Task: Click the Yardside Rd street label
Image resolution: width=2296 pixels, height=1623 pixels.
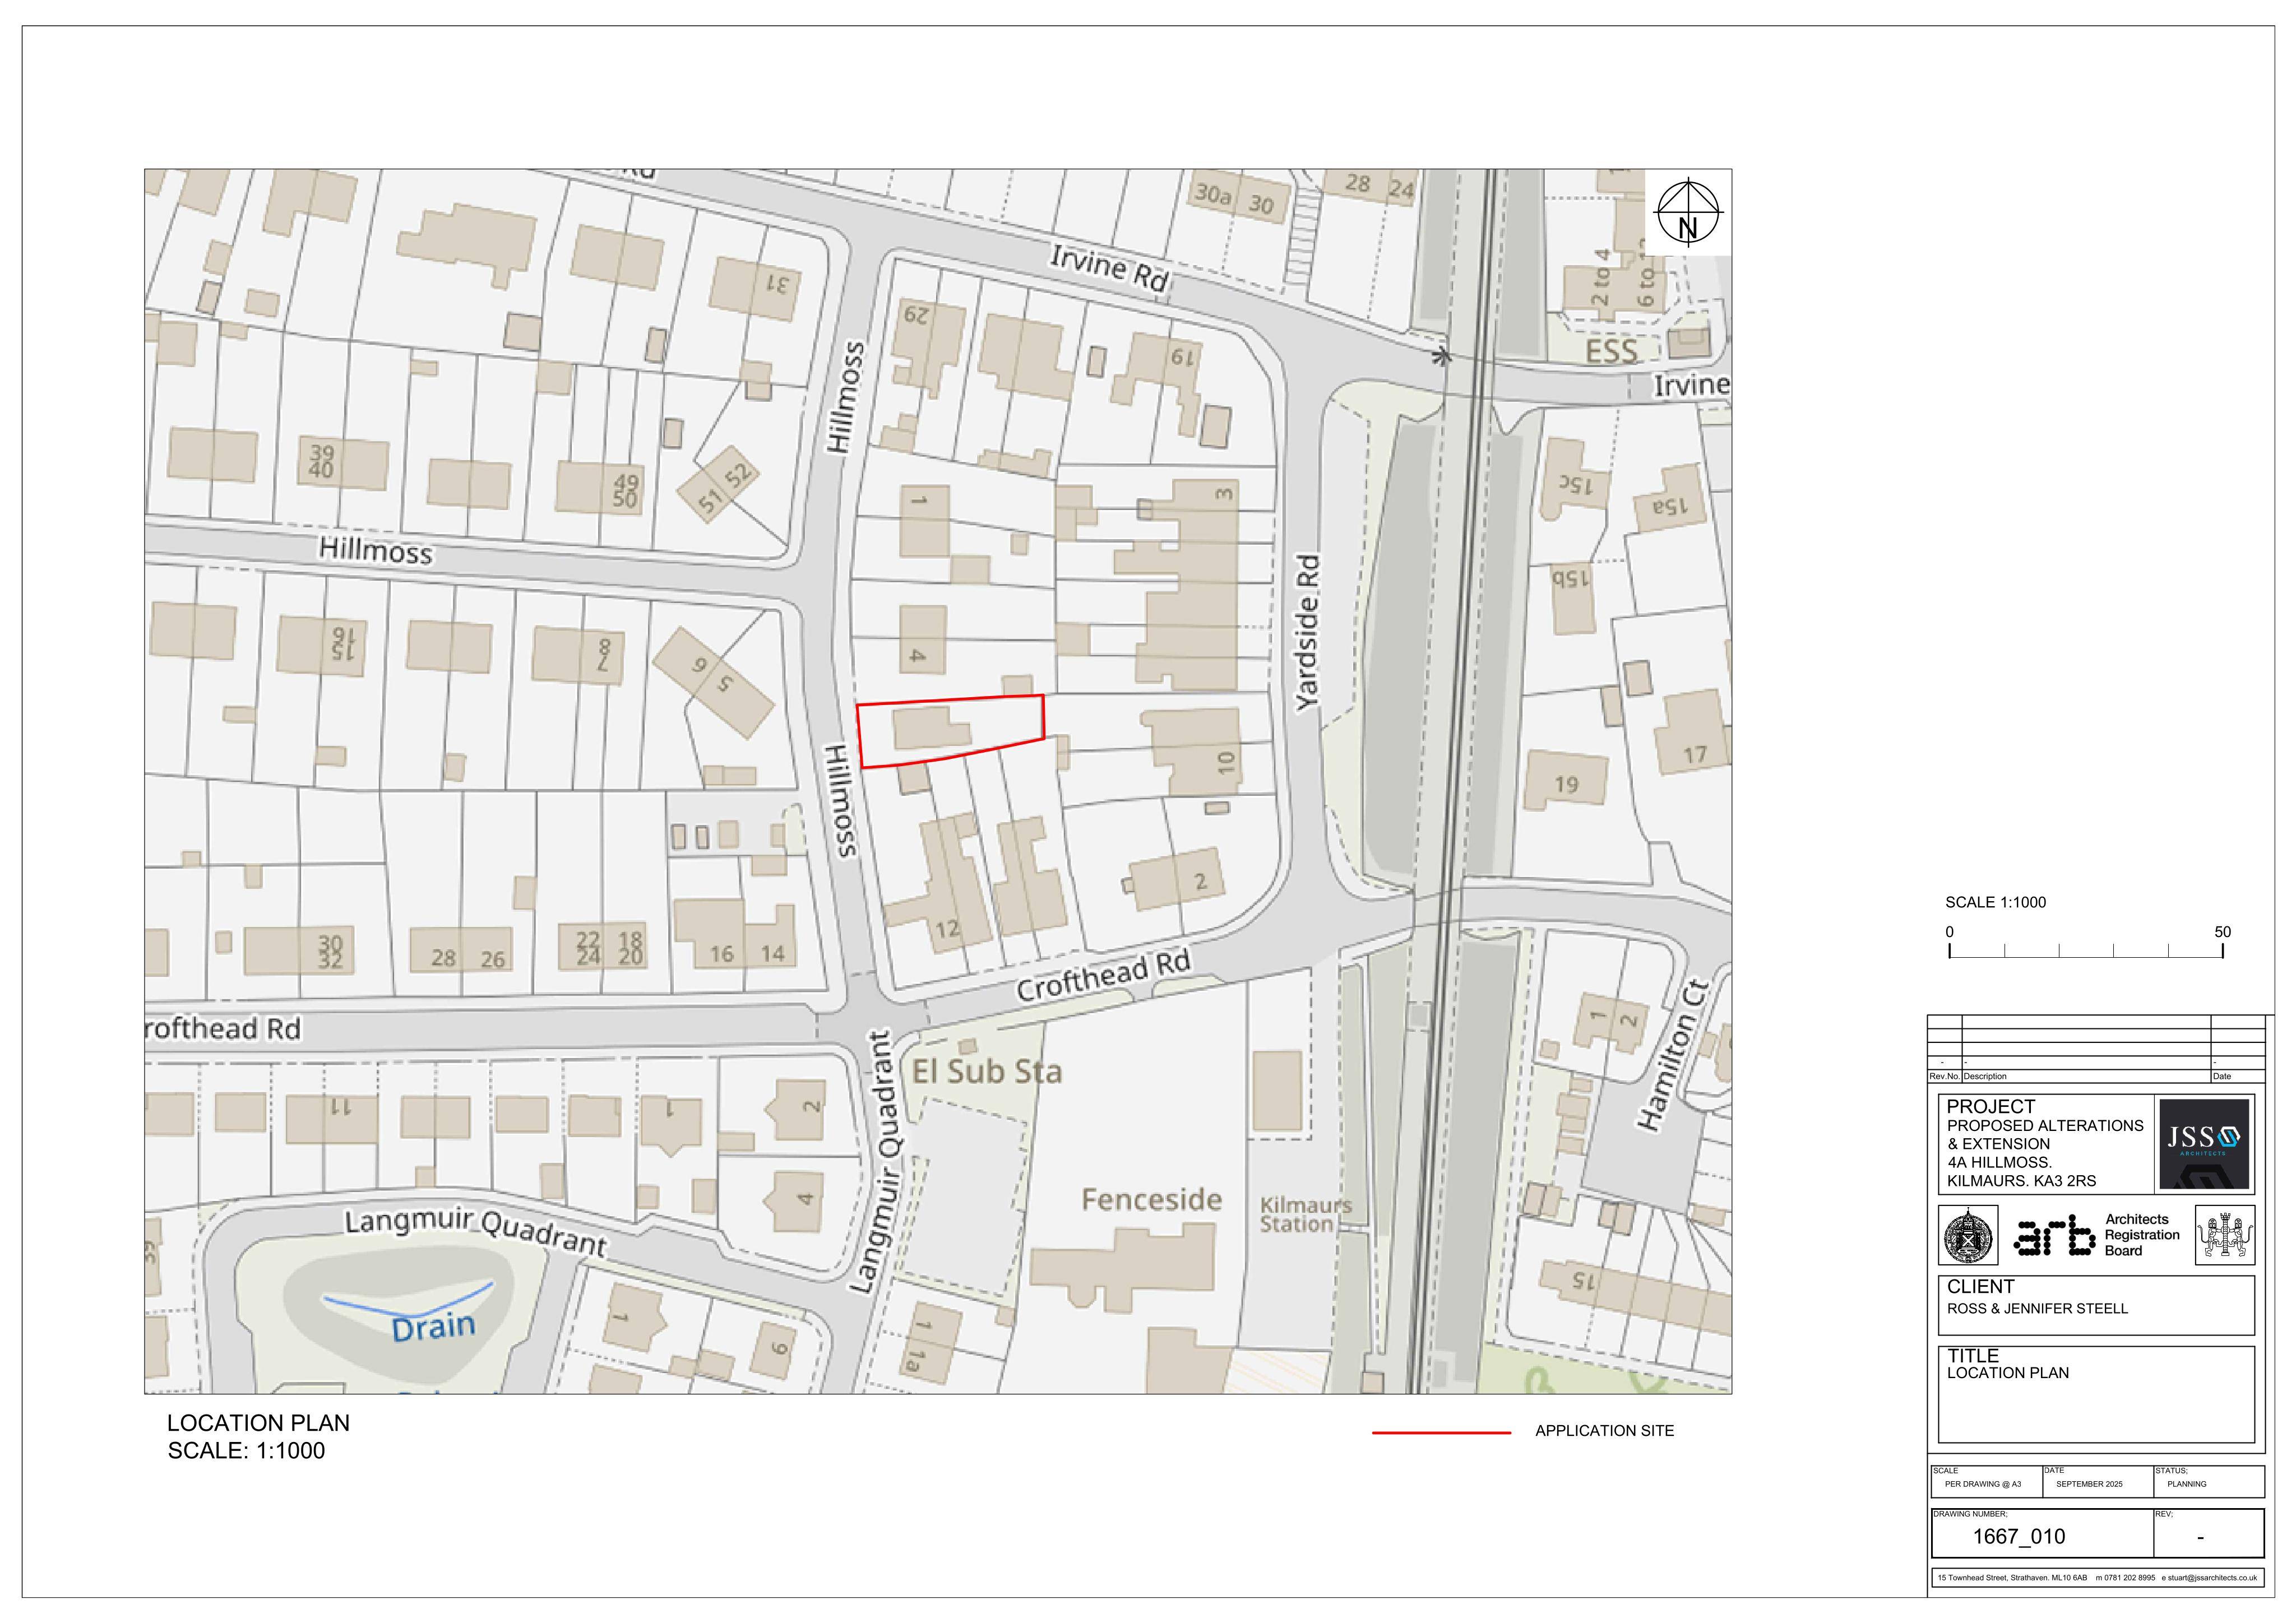Action: pyautogui.click(x=1308, y=633)
